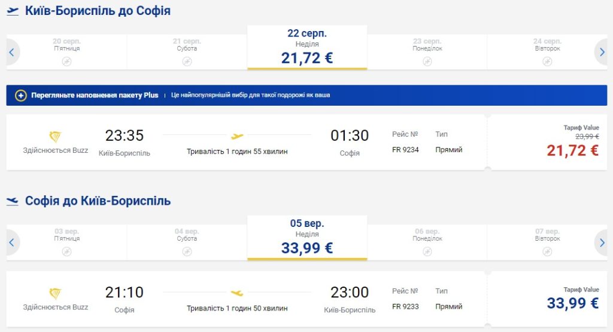Click the no-flight icon under 20 серп.
The height and width of the screenshot is (332, 613).
pos(66,61)
